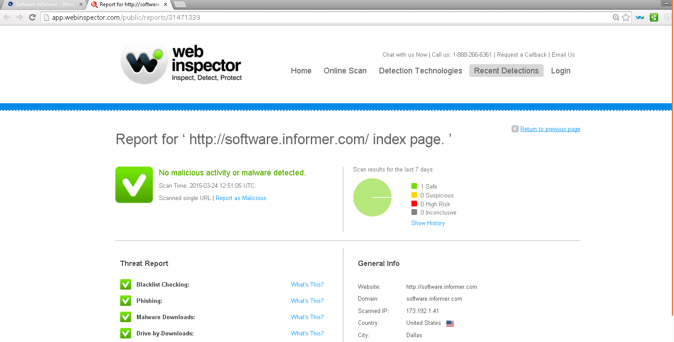
Task: Click the blue W browser extension icon
Action: click(640, 17)
